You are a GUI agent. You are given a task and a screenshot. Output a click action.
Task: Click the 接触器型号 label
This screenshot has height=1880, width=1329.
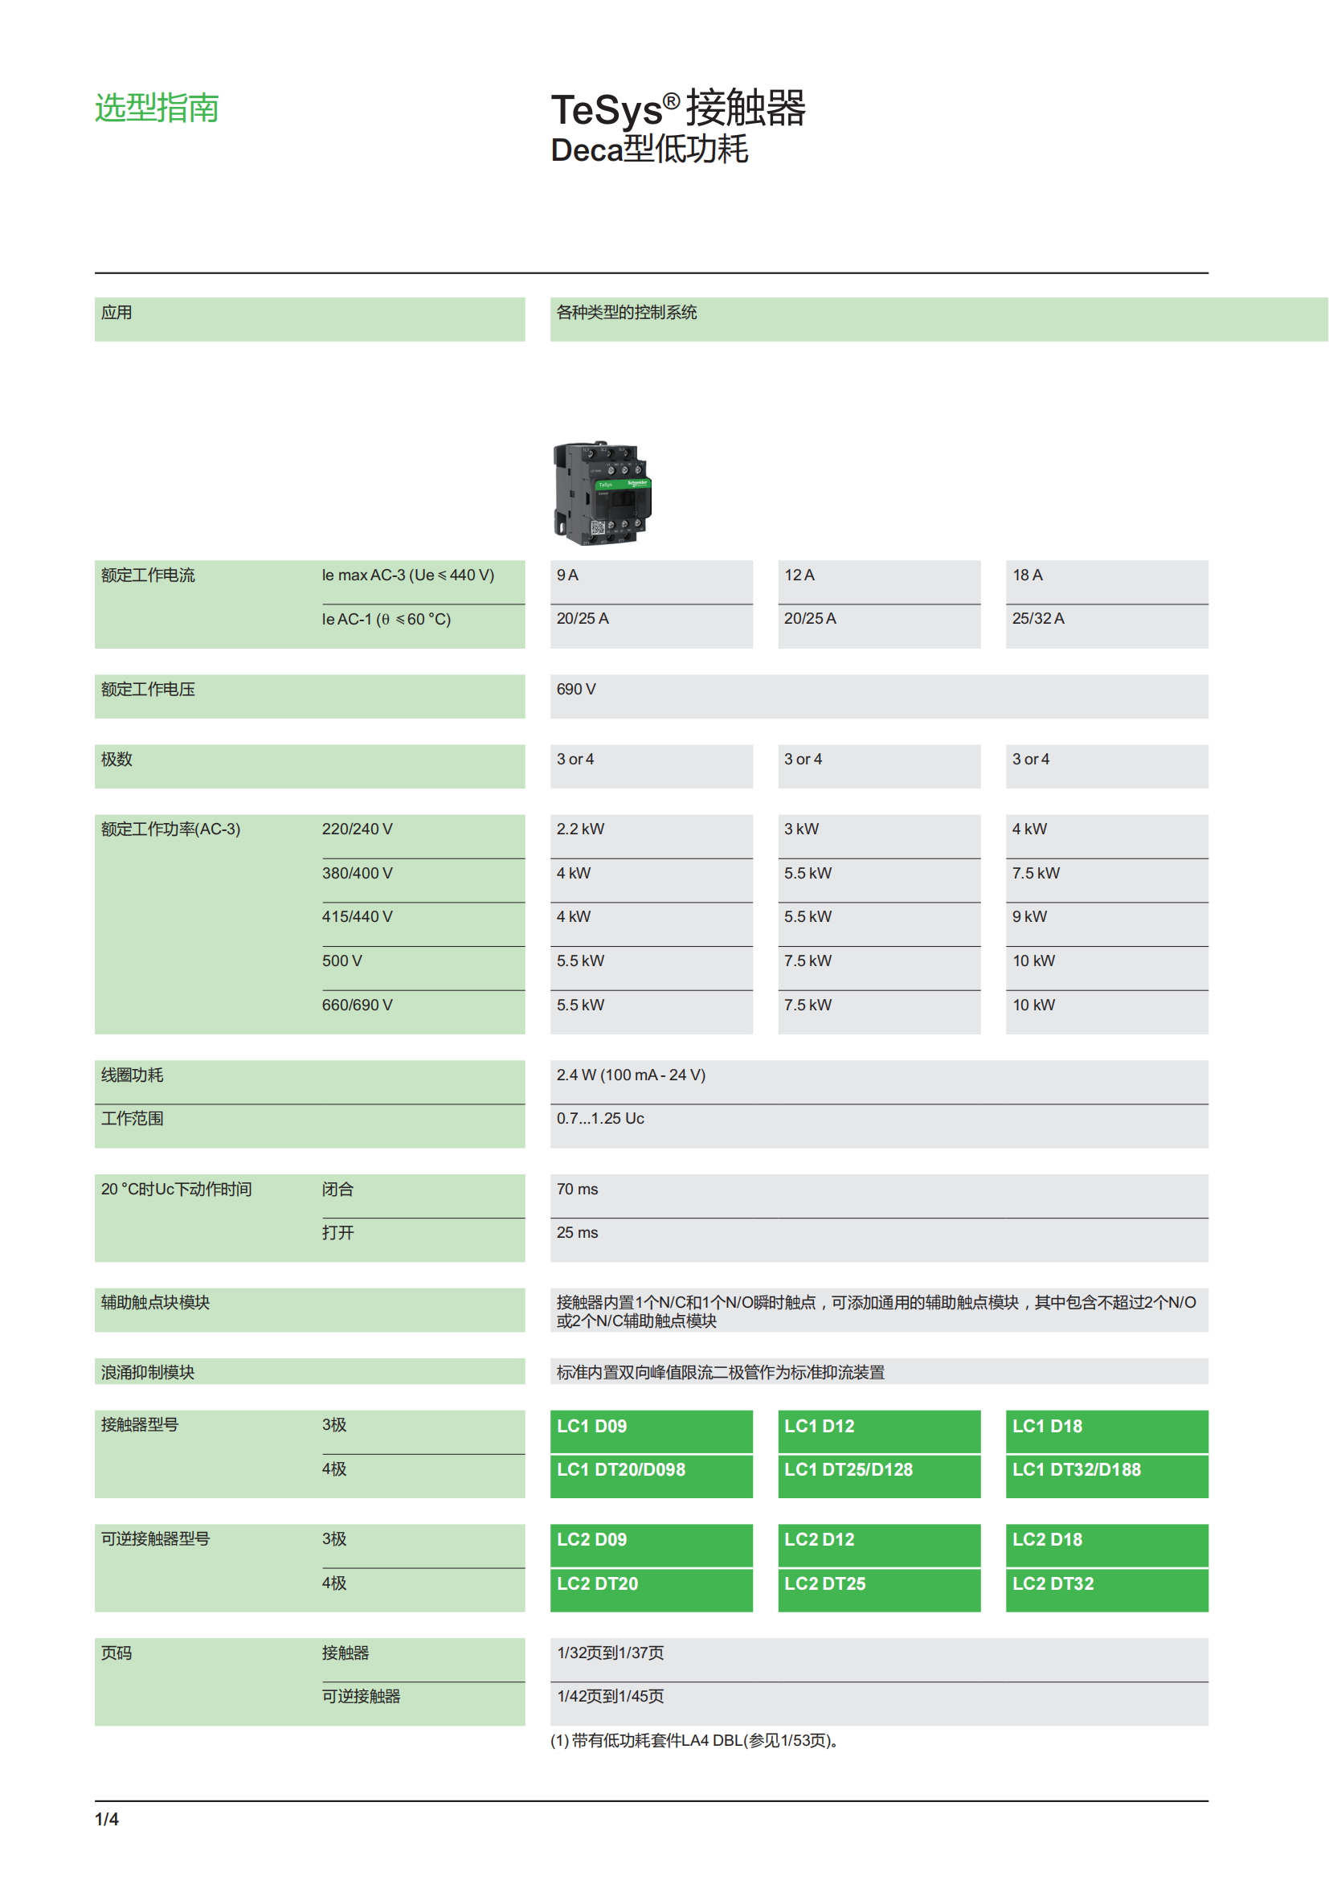140,1425
